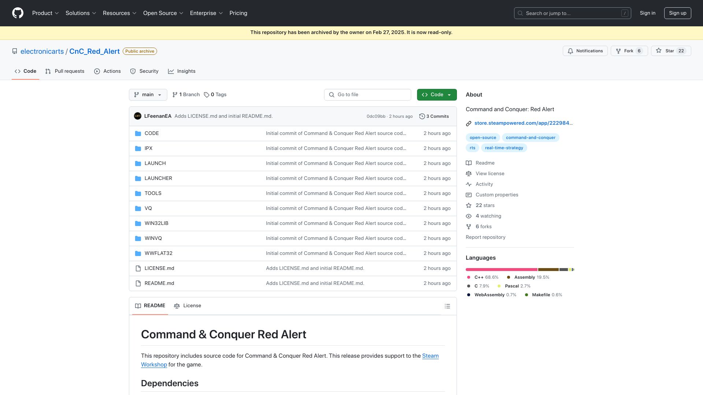Click the electronicarts owner link
This screenshot has height=395, width=703.
click(x=42, y=52)
